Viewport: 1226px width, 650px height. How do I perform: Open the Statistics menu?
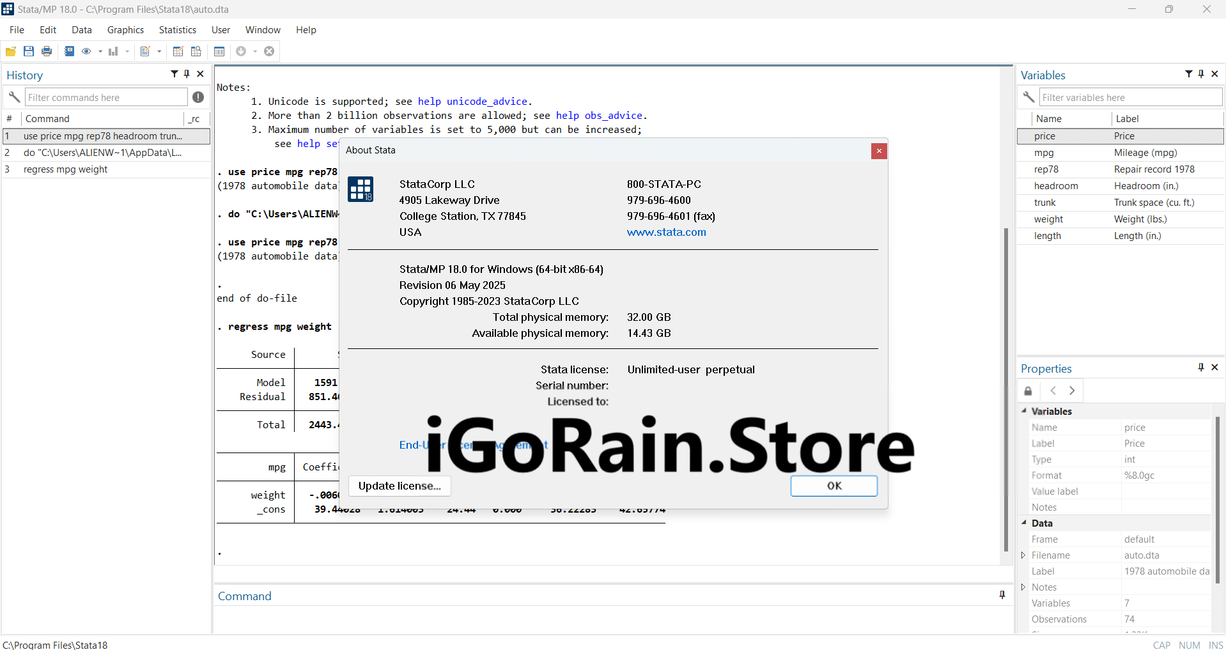click(177, 30)
